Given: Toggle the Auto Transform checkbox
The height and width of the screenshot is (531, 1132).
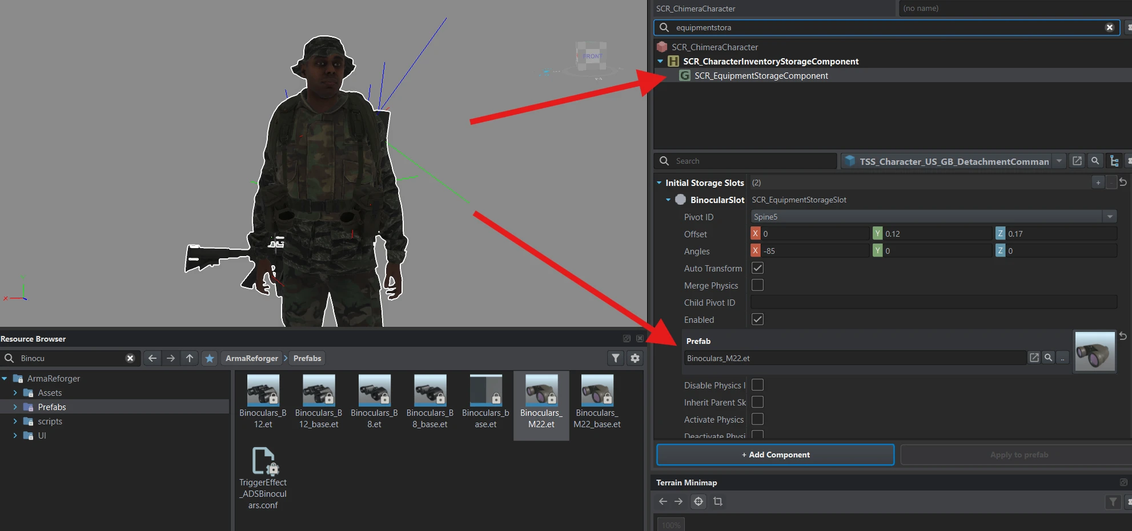Looking at the screenshot, I should [757, 268].
